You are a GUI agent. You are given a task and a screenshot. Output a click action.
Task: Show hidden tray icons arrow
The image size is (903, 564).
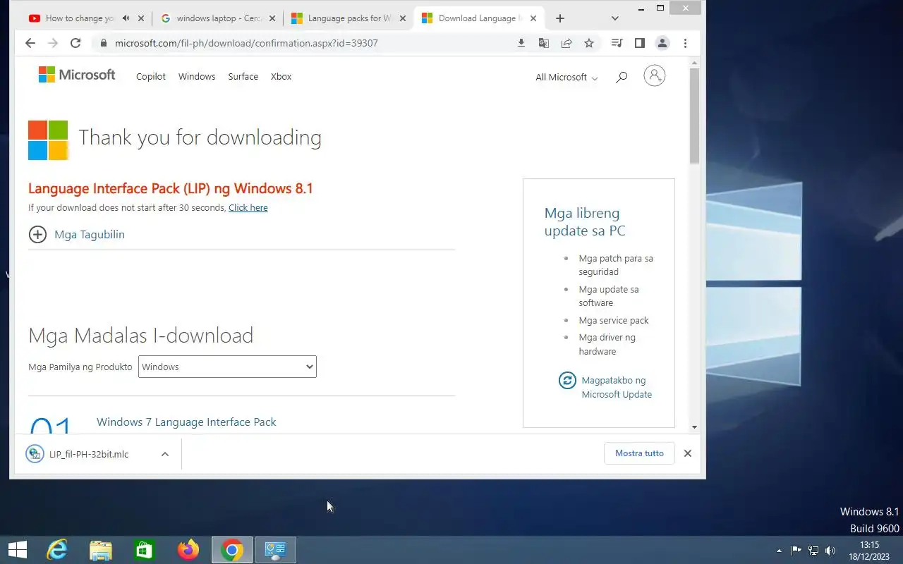point(779,551)
